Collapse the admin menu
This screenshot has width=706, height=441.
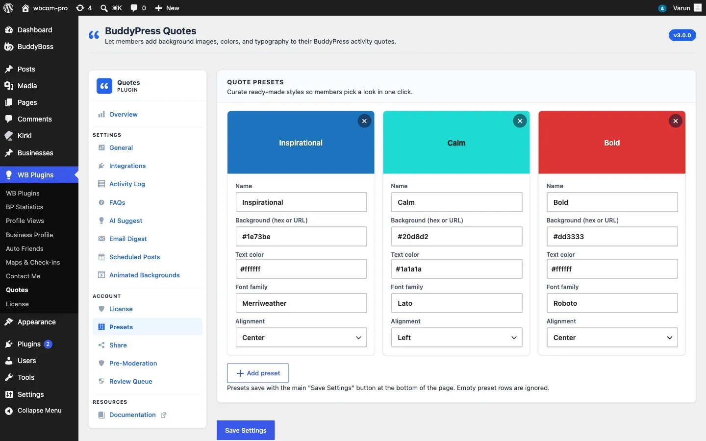(39, 411)
